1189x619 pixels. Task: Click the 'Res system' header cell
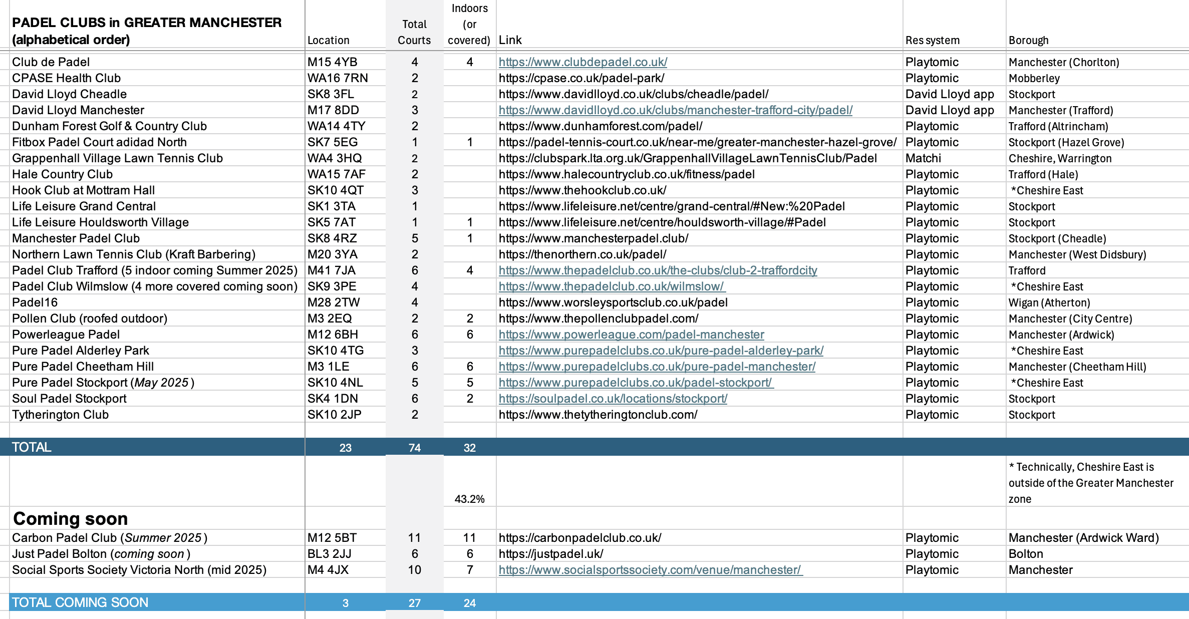click(932, 40)
